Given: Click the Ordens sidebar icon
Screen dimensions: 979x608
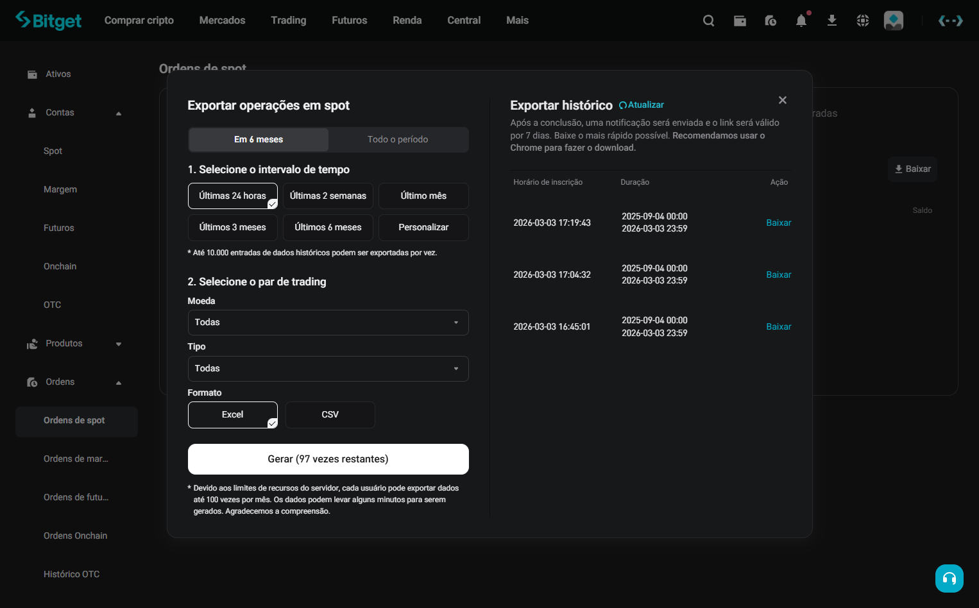Looking at the screenshot, I should 32,382.
